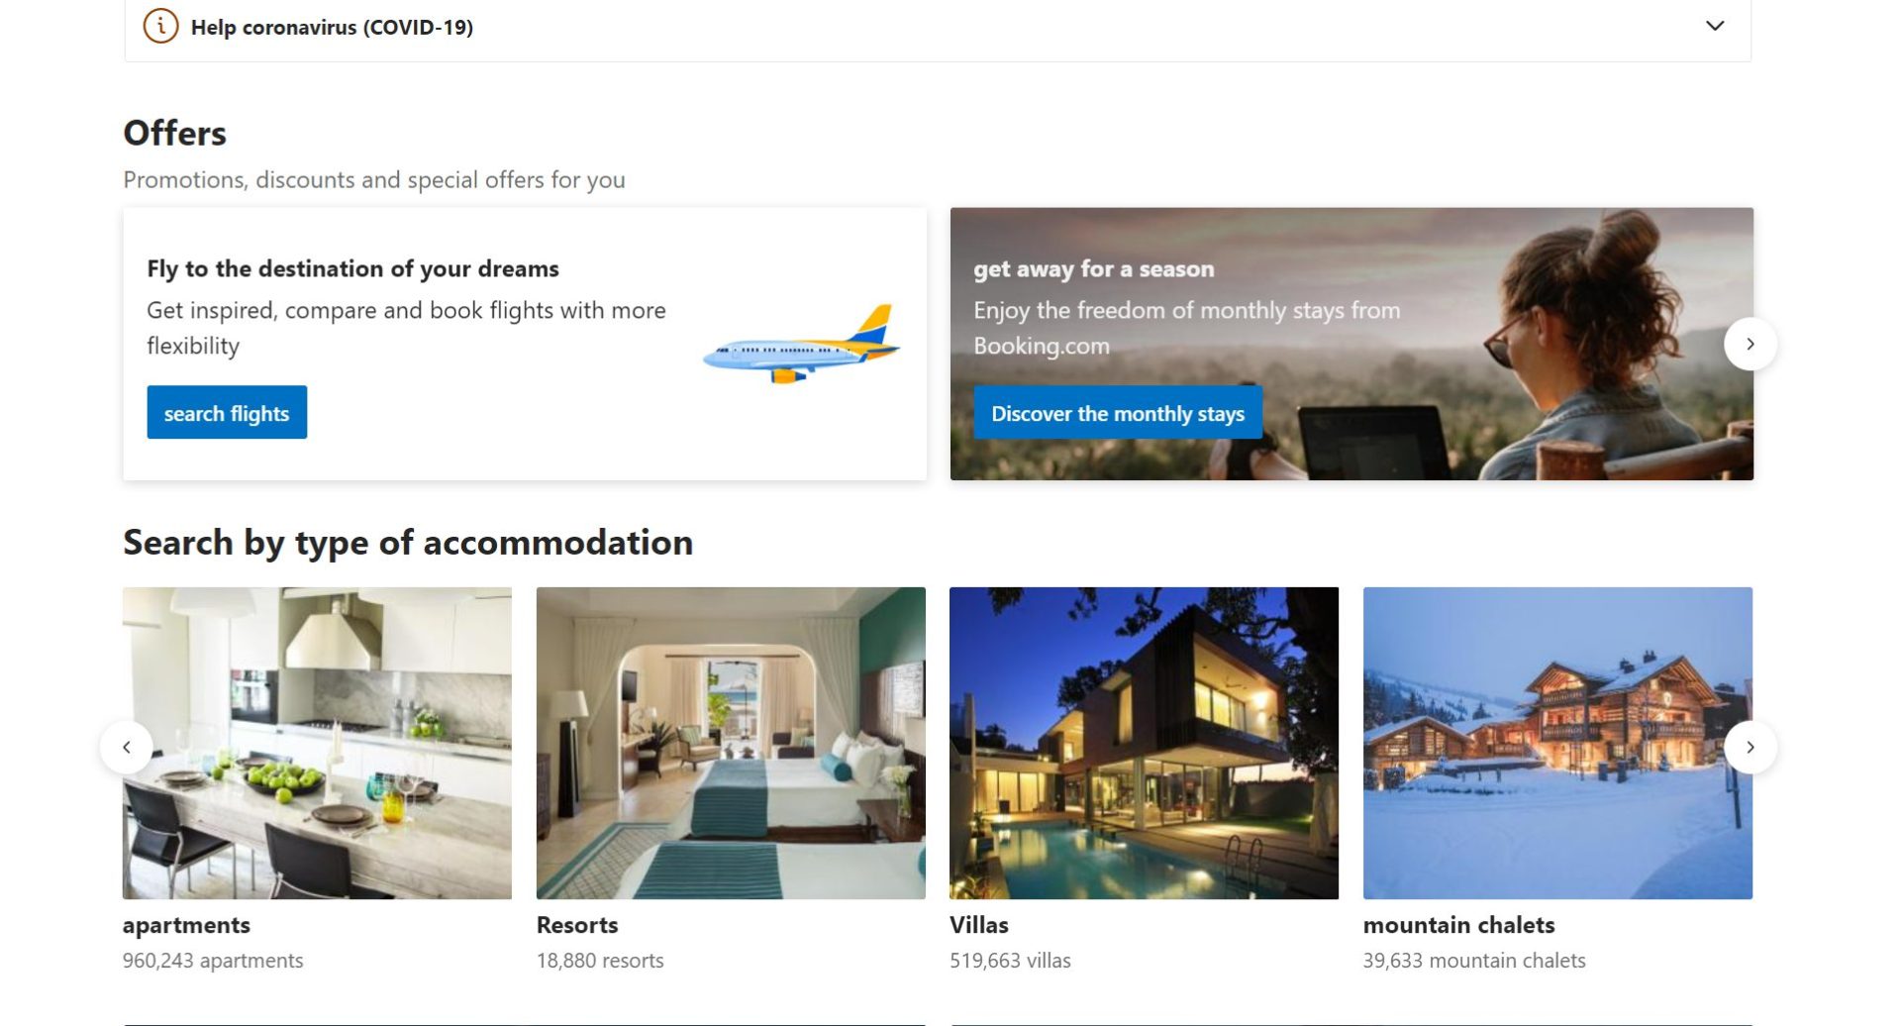This screenshot has height=1026, width=1901.
Task: Open the mountain chalets snow photo
Action: tap(1557, 743)
